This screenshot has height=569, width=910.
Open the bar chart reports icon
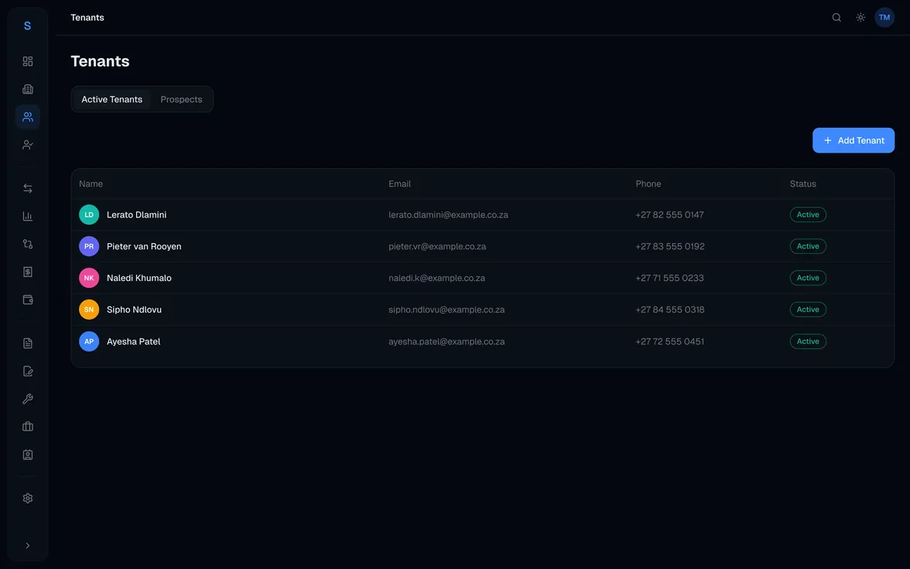coord(27,216)
